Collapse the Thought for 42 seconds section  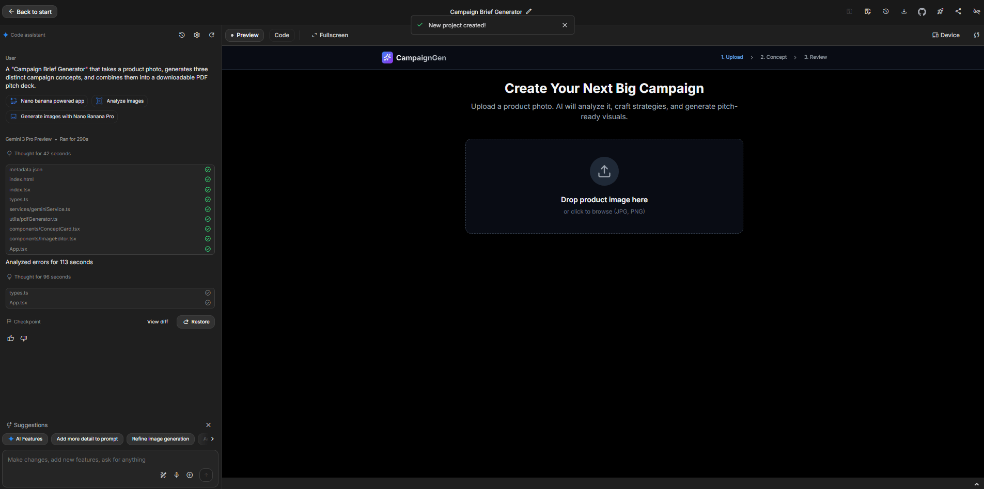coord(42,153)
